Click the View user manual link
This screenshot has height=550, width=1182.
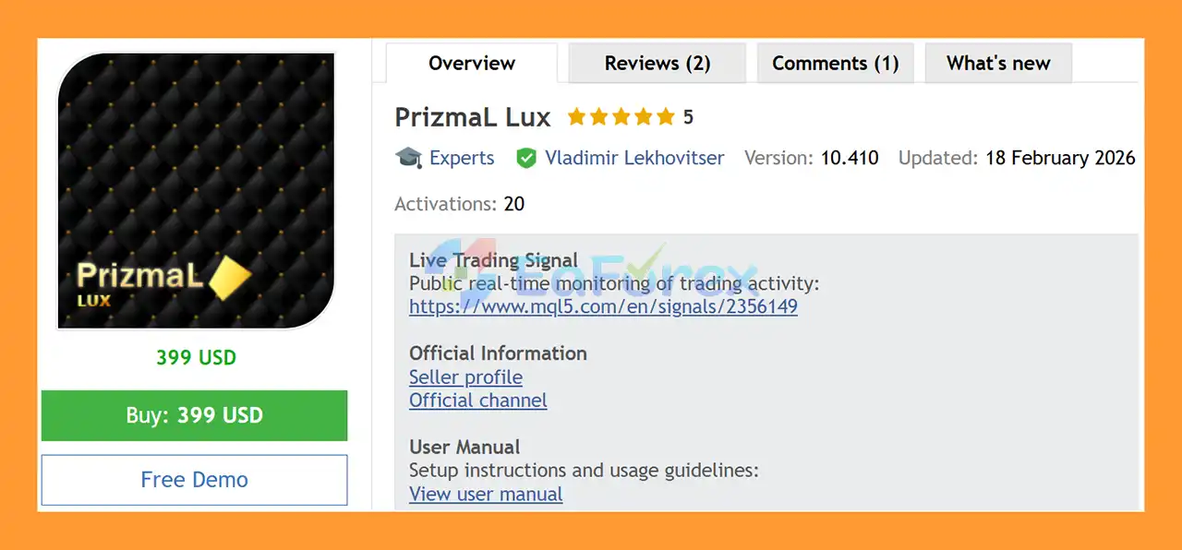click(486, 494)
